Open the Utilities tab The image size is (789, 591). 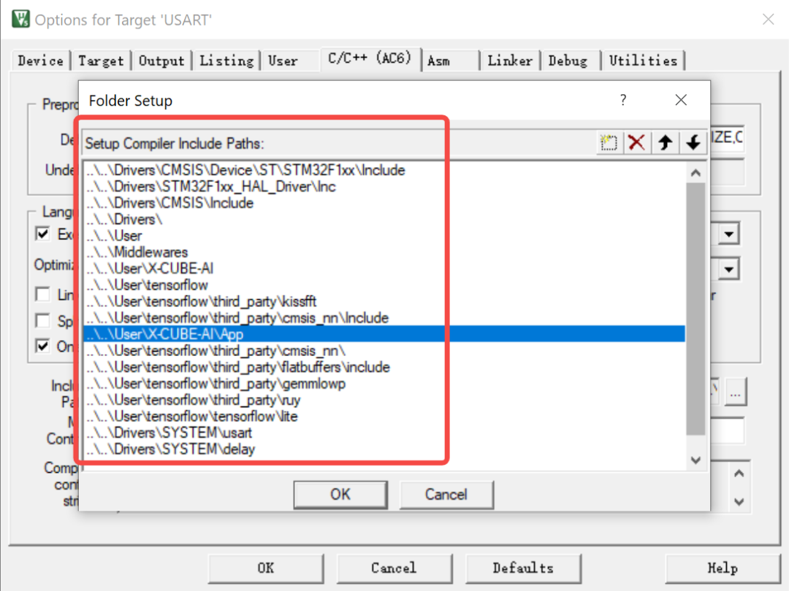point(643,61)
